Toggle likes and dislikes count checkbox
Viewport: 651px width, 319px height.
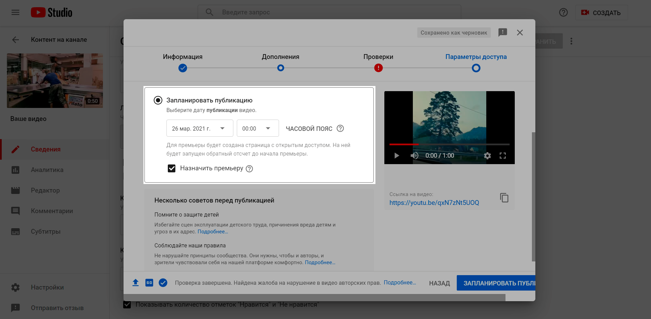(x=127, y=305)
